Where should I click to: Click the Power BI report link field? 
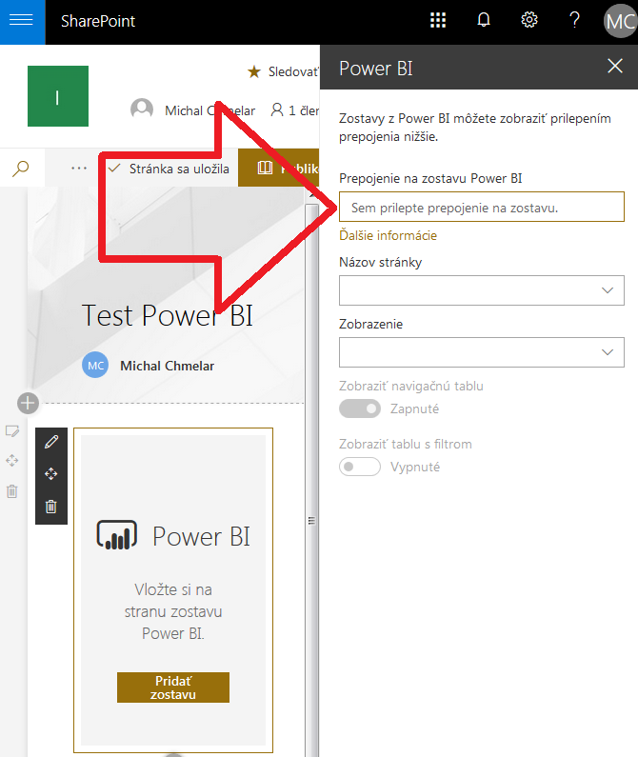pos(482,207)
